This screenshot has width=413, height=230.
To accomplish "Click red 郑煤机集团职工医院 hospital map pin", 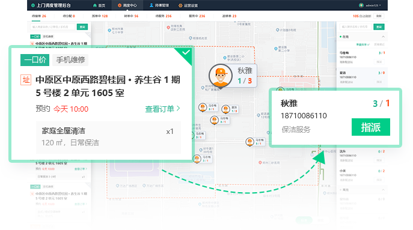I will [x=168, y=28].
